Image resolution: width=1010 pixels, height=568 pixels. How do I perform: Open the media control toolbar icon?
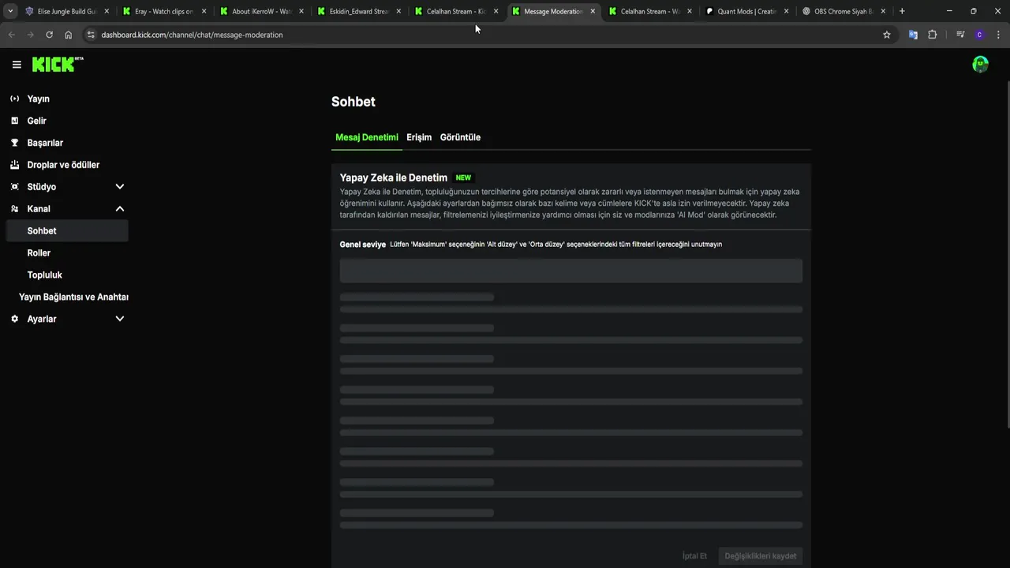[x=960, y=35]
